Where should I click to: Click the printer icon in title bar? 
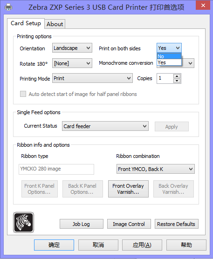coord(8,7)
